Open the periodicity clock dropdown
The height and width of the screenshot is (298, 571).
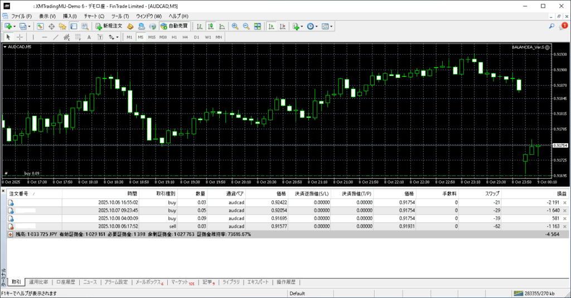(x=317, y=26)
